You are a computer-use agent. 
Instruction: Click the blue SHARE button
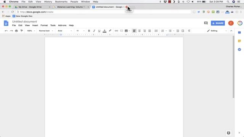[218, 23]
